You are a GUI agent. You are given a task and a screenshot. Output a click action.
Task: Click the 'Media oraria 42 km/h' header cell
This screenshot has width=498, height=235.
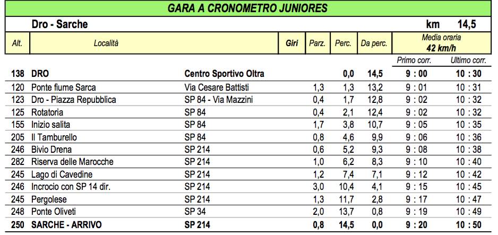coord(441,43)
